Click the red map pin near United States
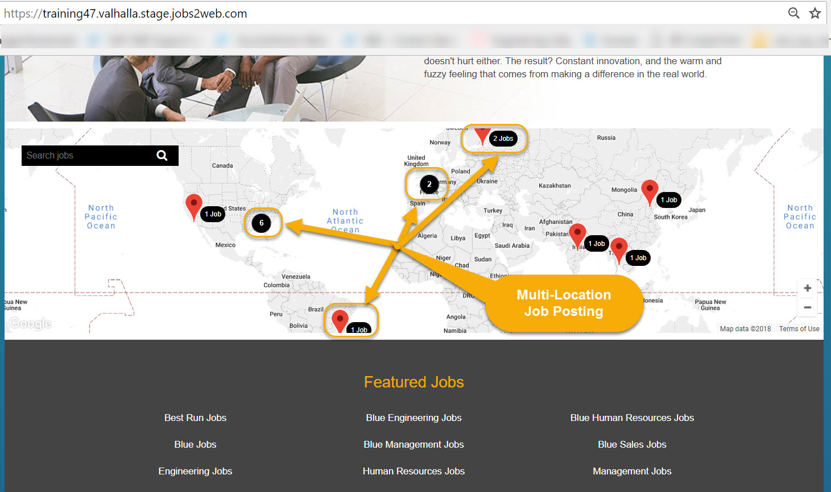Viewport: 831px width, 492px height. pos(193,207)
